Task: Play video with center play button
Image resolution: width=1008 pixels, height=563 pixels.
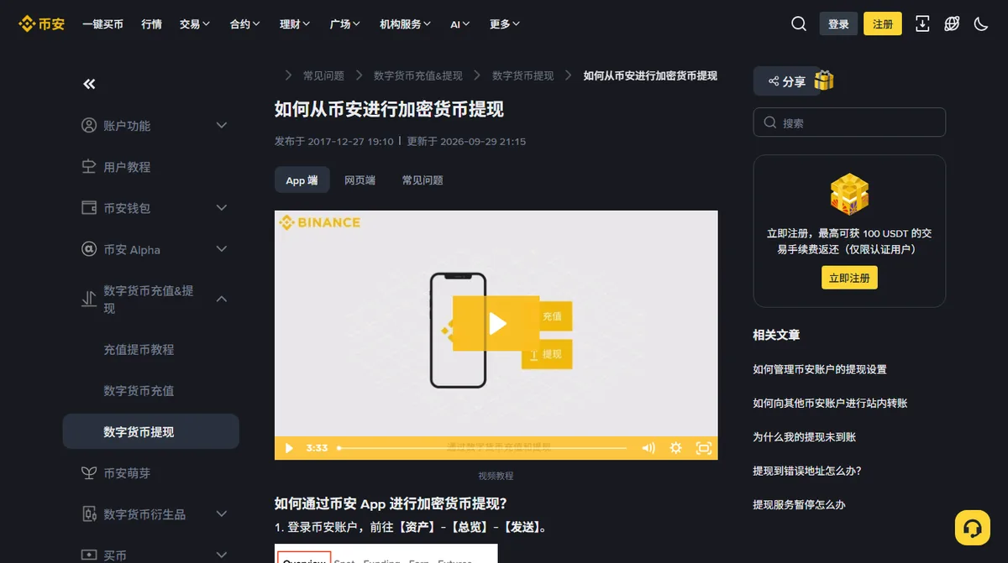Action: coord(497,324)
